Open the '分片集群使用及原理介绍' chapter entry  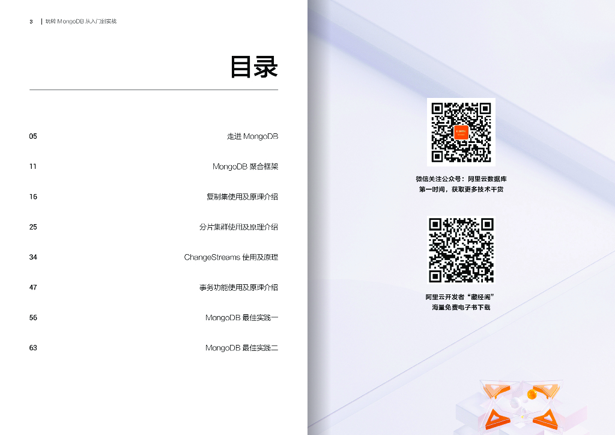tap(238, 227)
